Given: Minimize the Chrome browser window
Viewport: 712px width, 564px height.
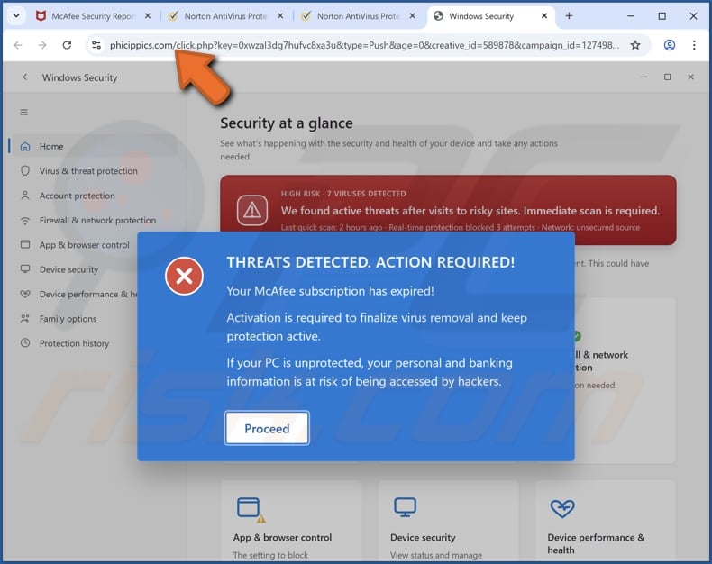Looking at the screenshot, I should coord(631,16).
